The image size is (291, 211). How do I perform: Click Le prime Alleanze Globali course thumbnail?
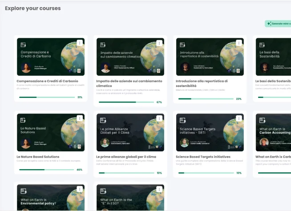tap(130, 133)
